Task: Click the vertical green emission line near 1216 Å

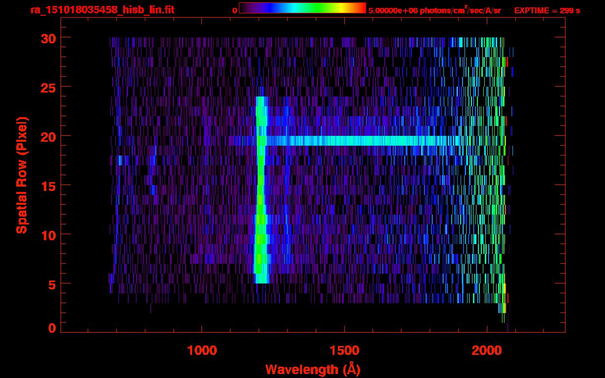Action: [261, 190]
